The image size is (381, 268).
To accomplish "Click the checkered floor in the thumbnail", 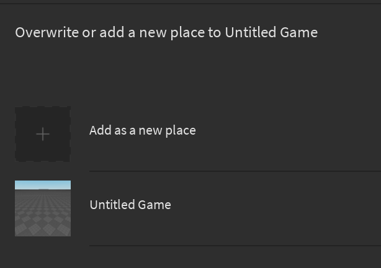I will [x=43, y=217].
